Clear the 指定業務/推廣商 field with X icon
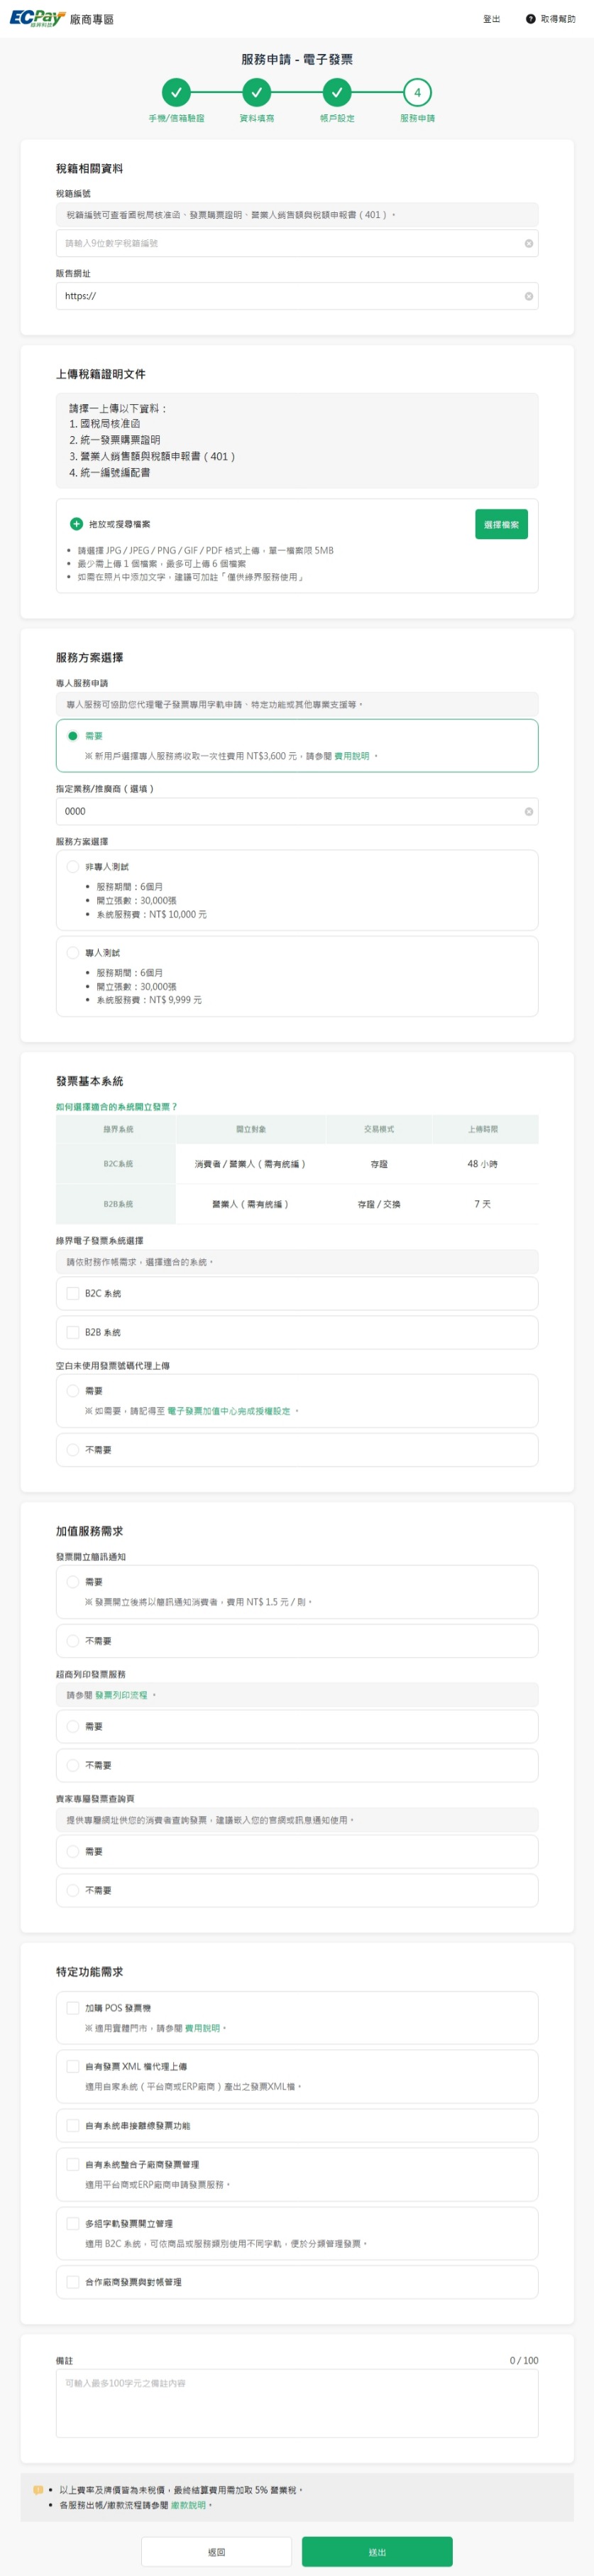The image size is (594, 2576). pos(528,812)
